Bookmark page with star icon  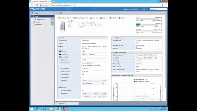[x=162, y=5]
